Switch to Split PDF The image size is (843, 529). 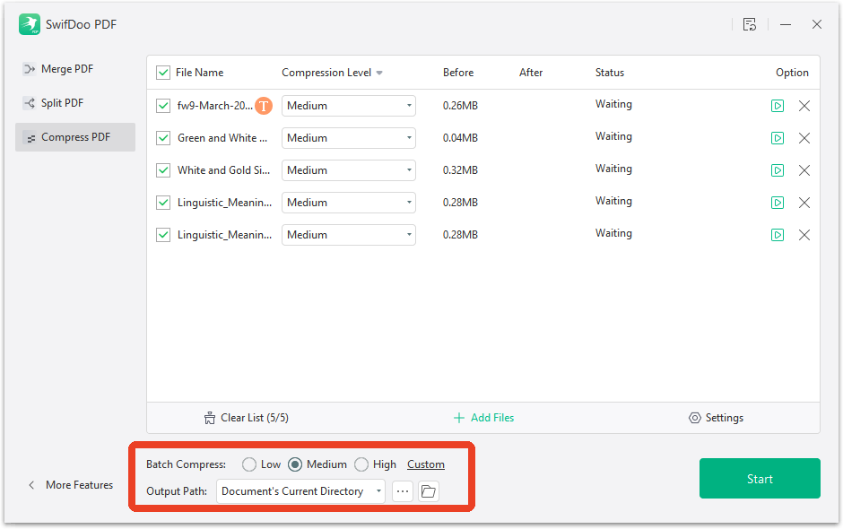click(75, 103)
